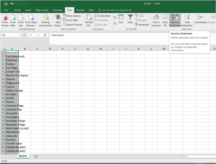Click the Cancel X in formula bar
This screenshot has height=164, width=216.
click(x=31, y=35)
